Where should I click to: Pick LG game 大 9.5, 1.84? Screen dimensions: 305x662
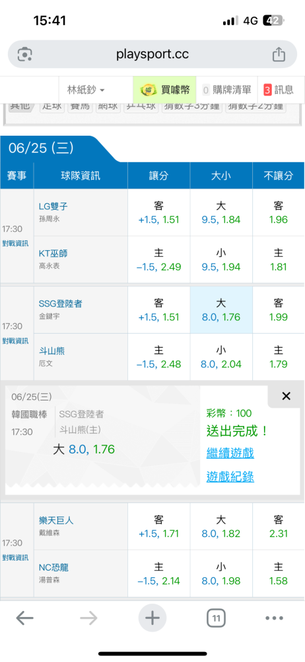tap(221, 213)
